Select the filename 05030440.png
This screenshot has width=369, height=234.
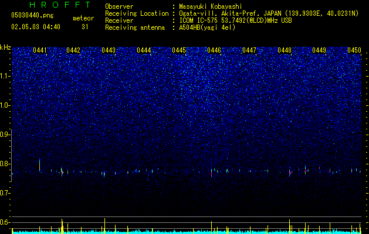click(x=32, y=15)
